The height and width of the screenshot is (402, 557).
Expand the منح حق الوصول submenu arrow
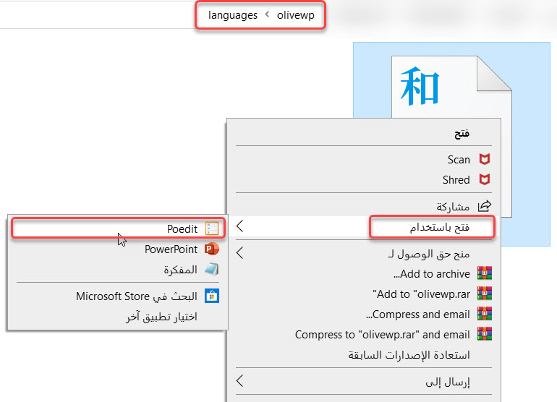click(x=240, y=254)
